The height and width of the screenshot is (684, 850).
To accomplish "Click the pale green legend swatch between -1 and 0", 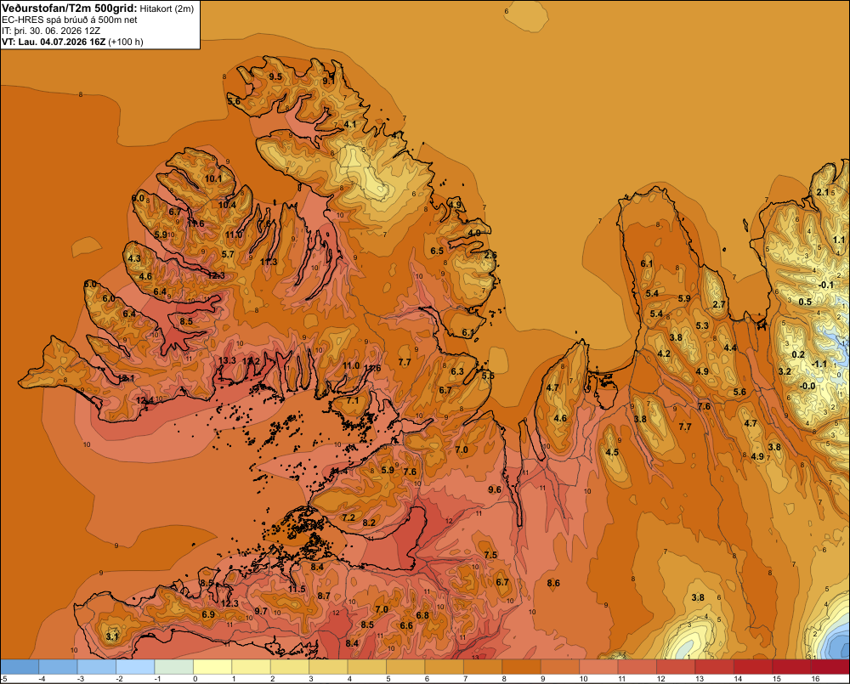I will point(174,666).
